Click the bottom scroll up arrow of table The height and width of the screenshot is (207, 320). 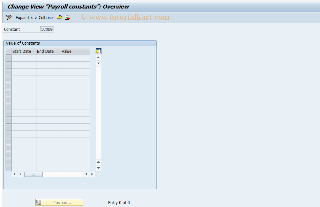(x=98, y=162)
